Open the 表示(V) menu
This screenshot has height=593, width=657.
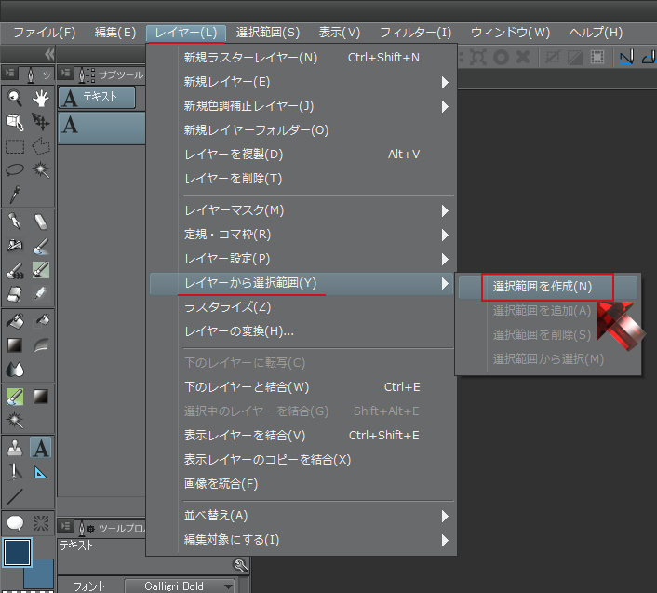pyautogui.click(x=340, y=33)
